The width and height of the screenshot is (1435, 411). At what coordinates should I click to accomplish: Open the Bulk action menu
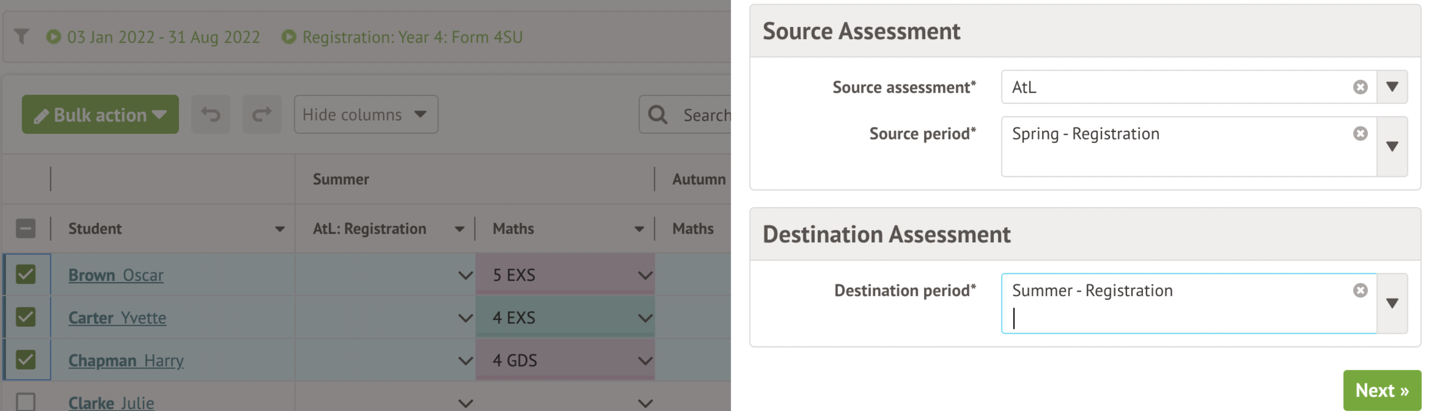point(100,115)
